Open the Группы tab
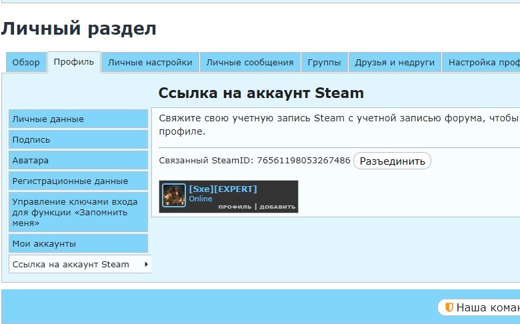Viewport: 520px width, 324px height. click(x=324, y=63)
